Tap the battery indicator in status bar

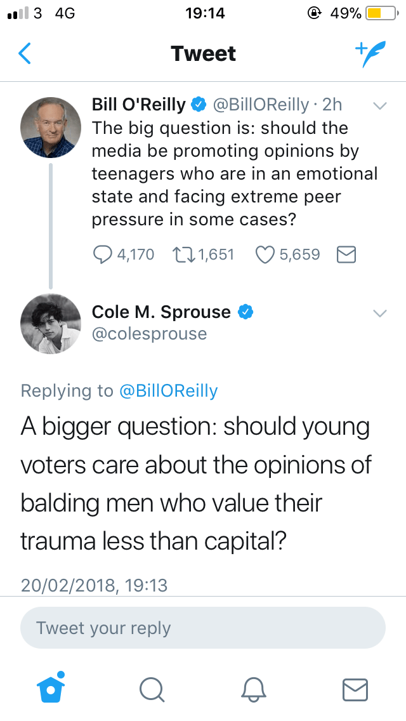click(x=383, y=13)
